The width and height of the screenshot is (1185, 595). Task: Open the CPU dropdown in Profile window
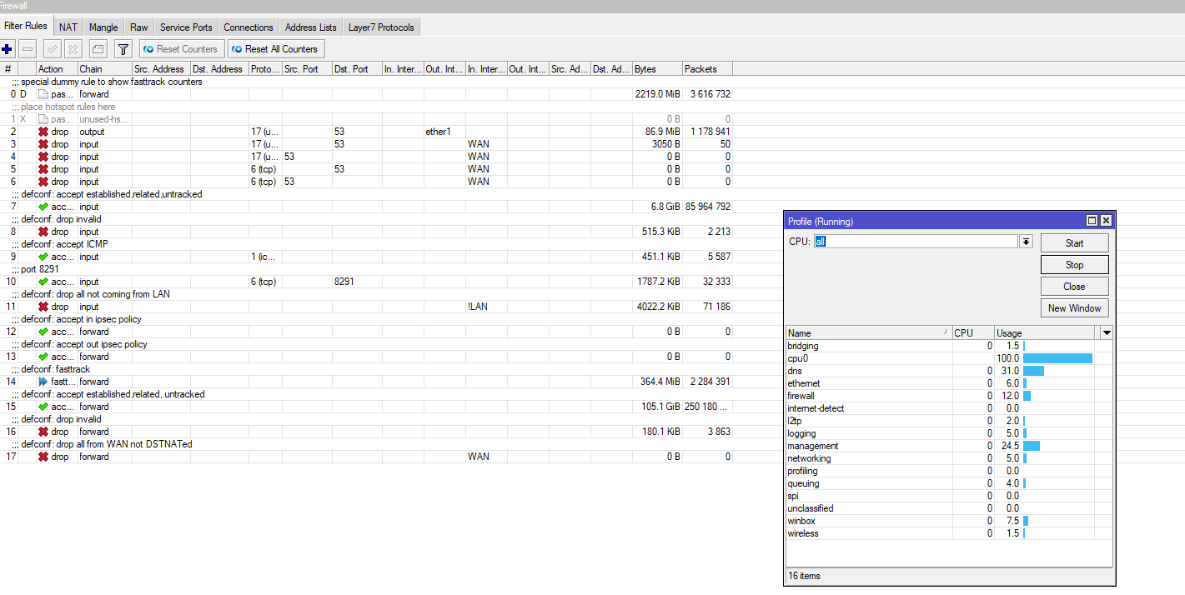[1027, 242]
